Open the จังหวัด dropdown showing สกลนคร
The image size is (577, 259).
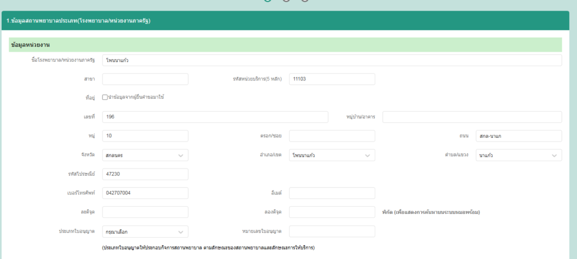(x=145, y=155)
